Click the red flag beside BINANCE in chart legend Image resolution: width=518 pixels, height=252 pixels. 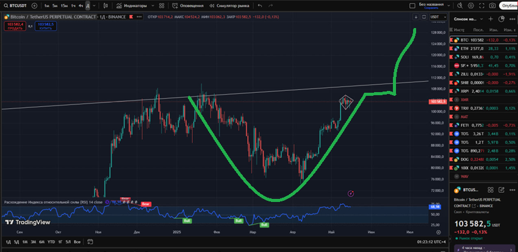click(131, 17)
